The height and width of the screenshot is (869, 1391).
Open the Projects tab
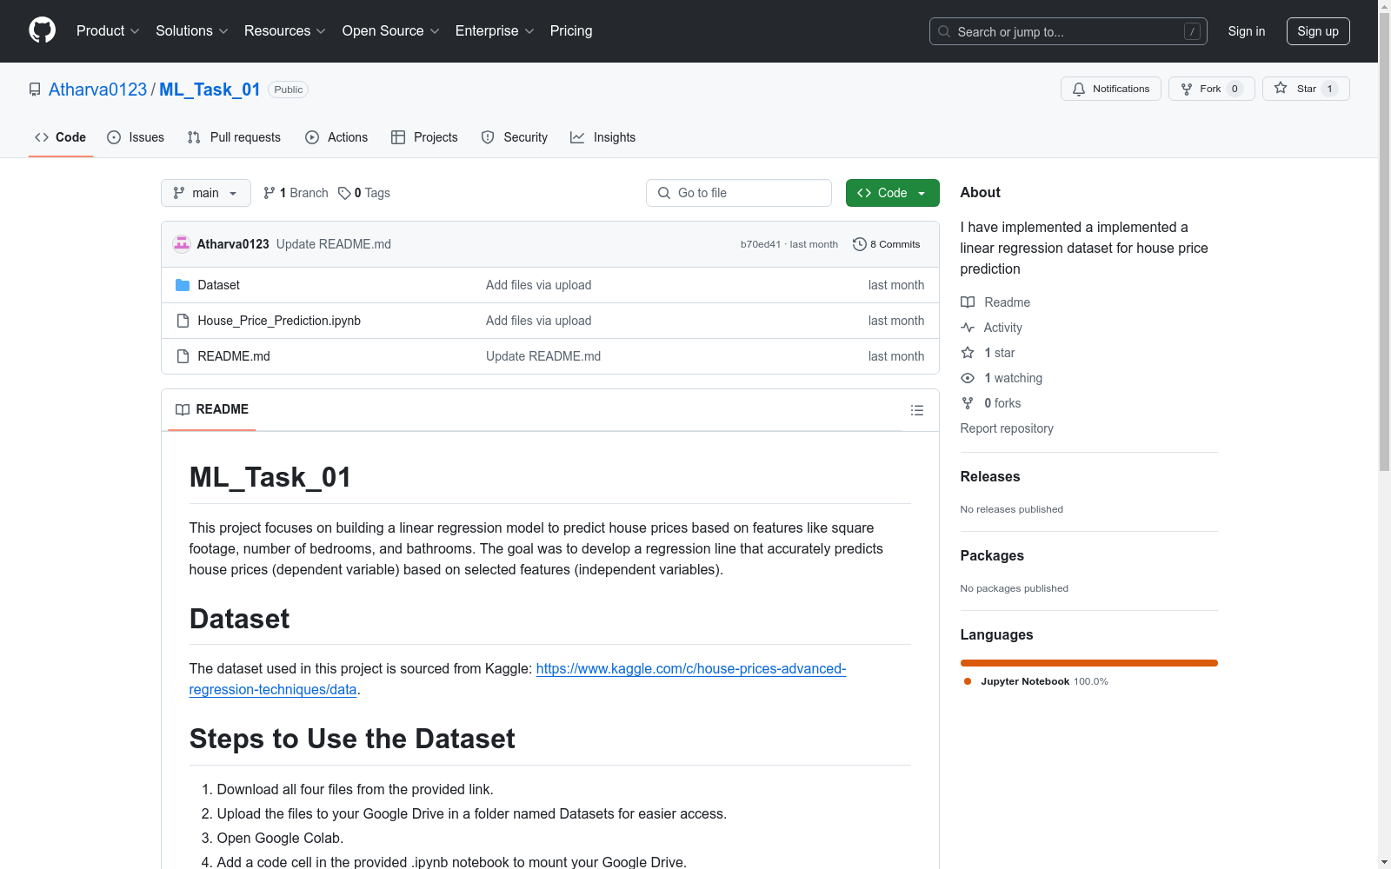(x=424, y=137)
